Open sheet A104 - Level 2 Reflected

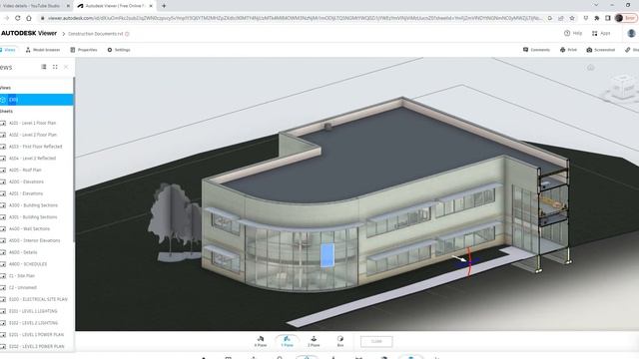click(x=32, y=159)
